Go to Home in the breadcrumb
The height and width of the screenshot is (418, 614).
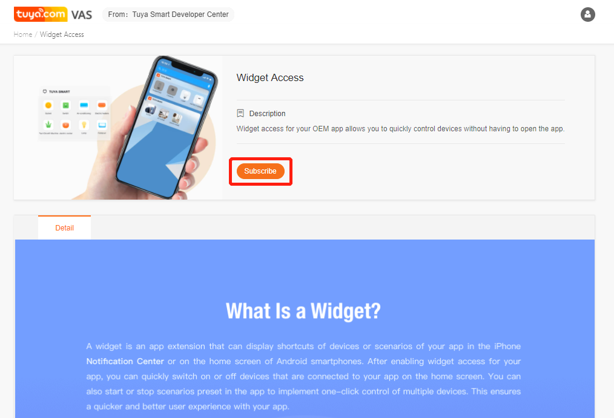[23, 34]
